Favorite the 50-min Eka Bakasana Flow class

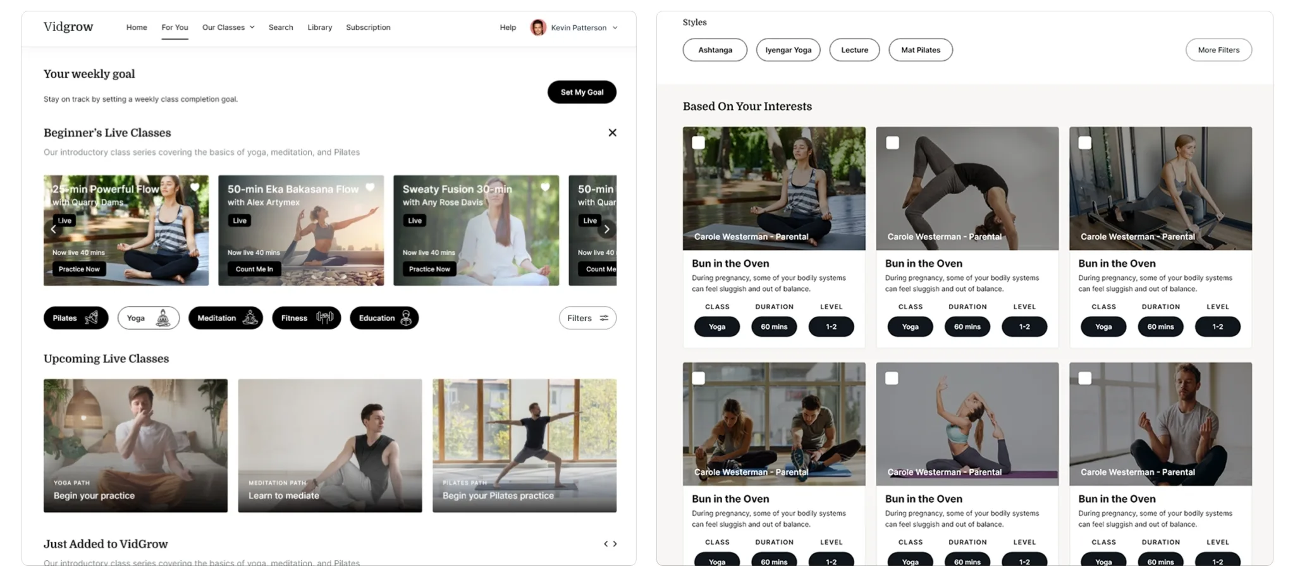click(370, 188)
